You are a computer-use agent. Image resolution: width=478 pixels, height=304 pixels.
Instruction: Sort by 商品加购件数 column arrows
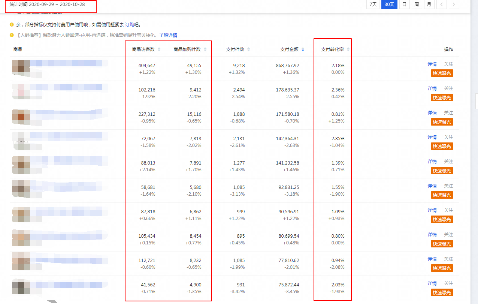pyautogui.click(x=205, y=49)
